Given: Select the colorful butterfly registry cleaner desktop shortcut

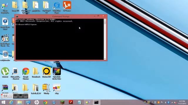Looking at the screenshot, I should [x=5, y=8].
